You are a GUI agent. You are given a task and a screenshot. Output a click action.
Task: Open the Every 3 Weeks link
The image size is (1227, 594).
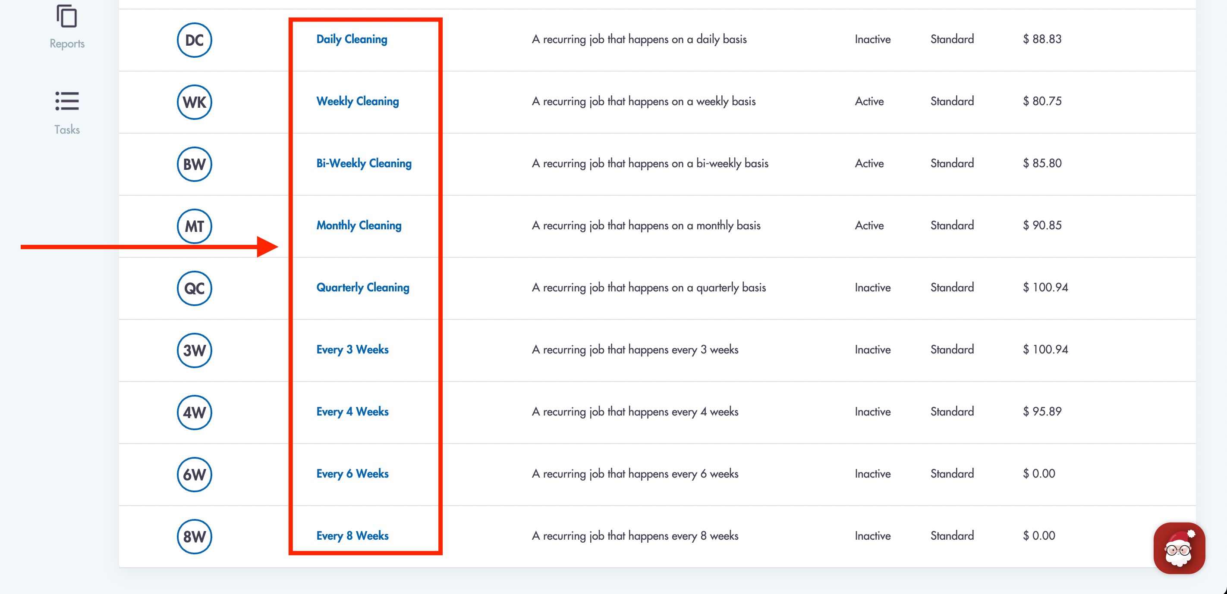pos(352,349)
